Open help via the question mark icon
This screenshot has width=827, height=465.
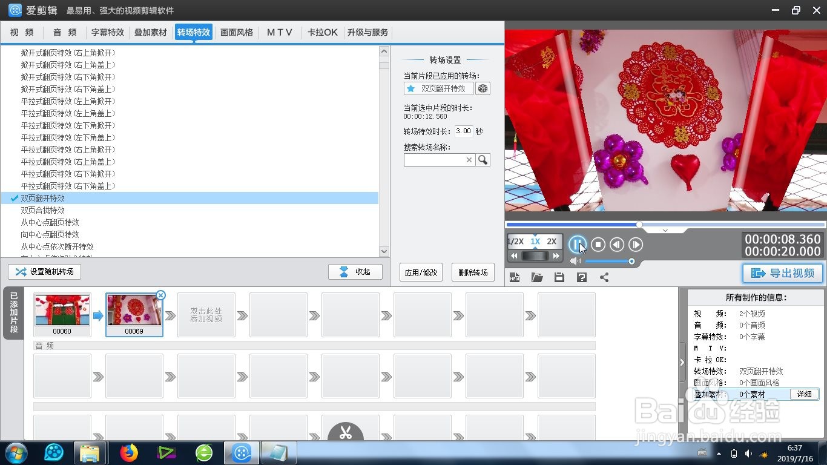coord(581,277)
